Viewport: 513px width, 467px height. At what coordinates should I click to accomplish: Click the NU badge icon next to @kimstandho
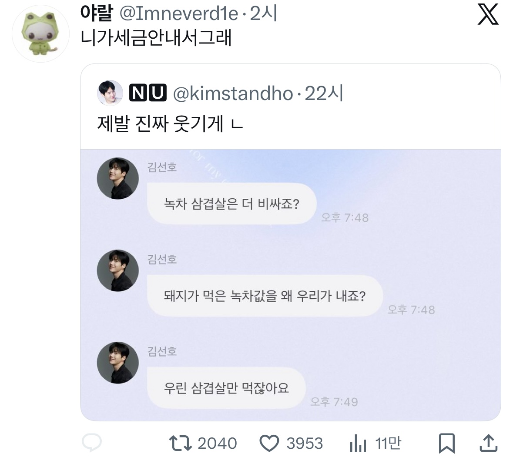[148, 92]
